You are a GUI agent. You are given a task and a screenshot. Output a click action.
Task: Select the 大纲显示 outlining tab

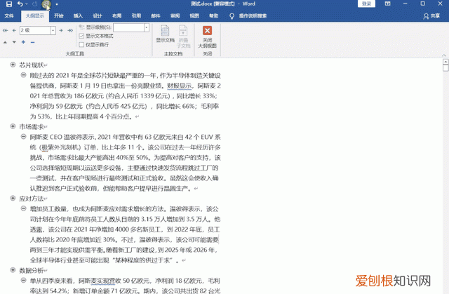tap(35, 16)
